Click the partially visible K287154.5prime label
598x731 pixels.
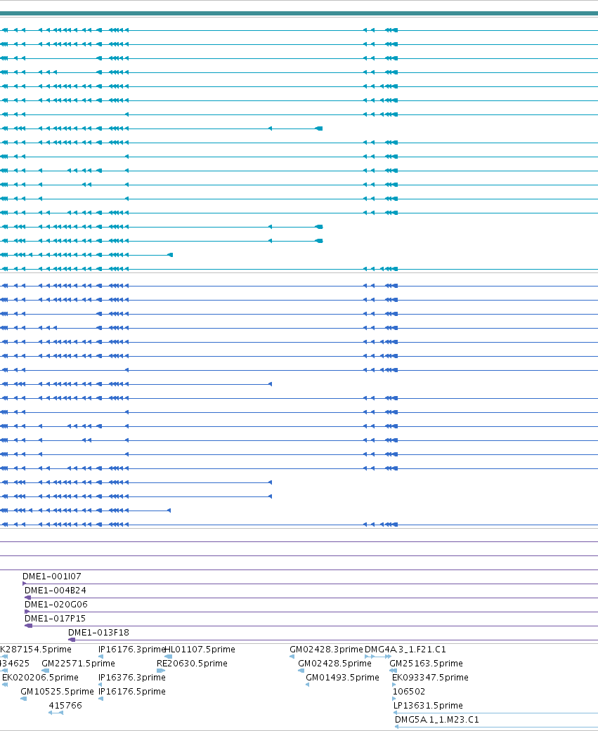(35, 649)
